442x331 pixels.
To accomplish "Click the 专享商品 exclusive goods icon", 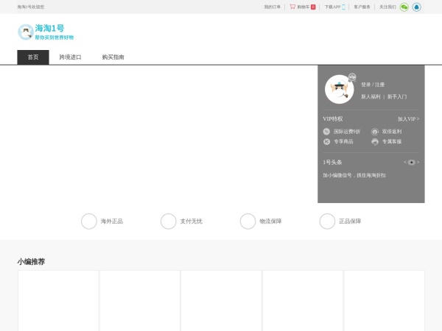I will tap(326, 141).
